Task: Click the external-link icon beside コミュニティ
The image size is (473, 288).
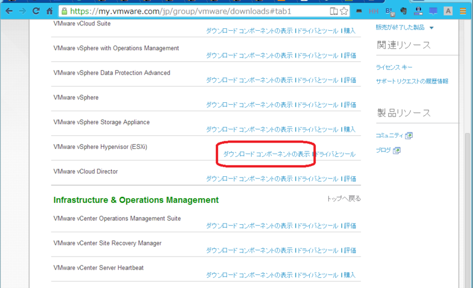Action: [x=409, y=135]
